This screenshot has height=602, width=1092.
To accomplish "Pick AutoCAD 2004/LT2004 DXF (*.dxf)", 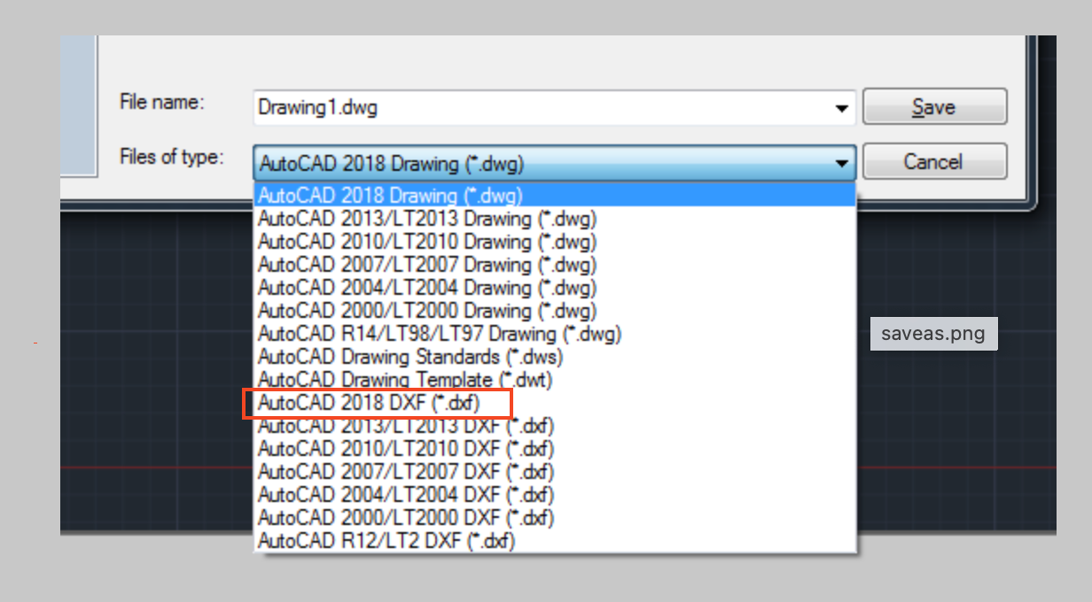I will pyautogui.click(x=555, y=494).
